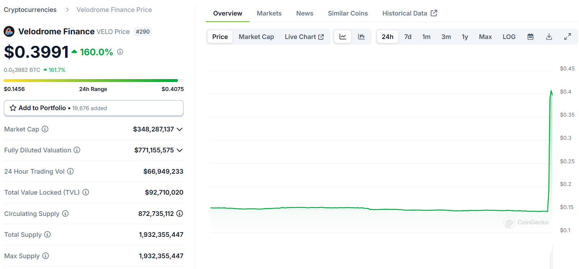579x269 pixels.
Task: Open the Live Chart link
Action: coord(304,36)
